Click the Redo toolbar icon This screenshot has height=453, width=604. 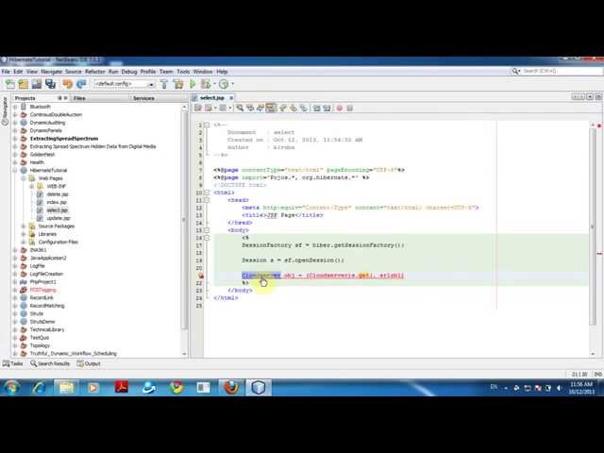81,84
